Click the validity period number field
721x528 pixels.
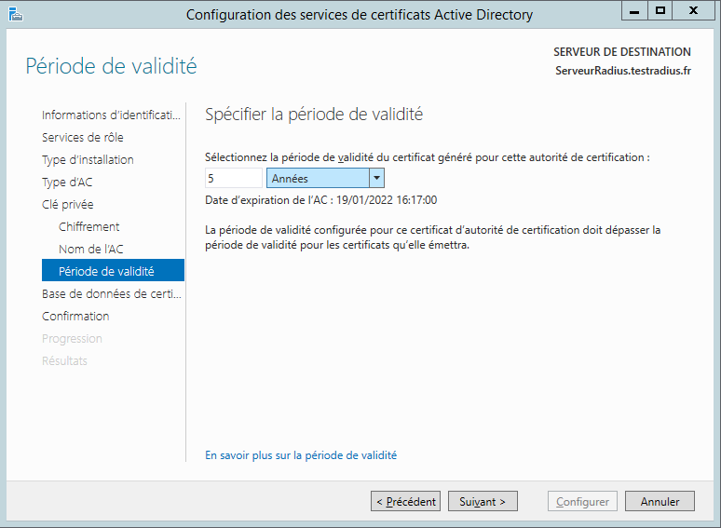[x=233, y=178]
